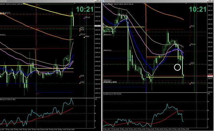Click the current price tag on left chart's scale
This screenshot has height=131, width=214.
point(98,26)
